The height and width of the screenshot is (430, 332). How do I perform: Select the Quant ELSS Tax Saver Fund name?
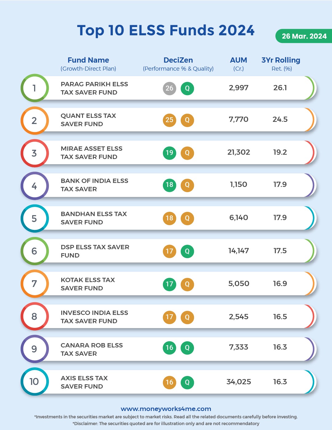point(88,120)
